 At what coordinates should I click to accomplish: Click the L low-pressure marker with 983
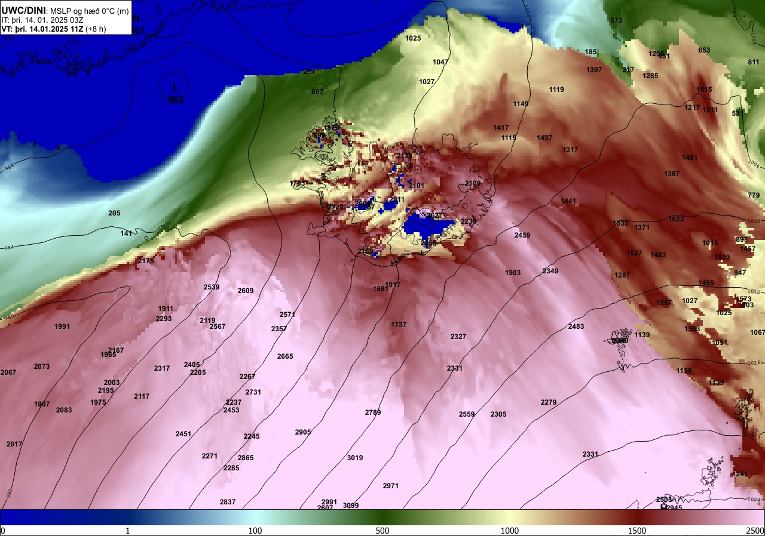[x=175, y=93]
